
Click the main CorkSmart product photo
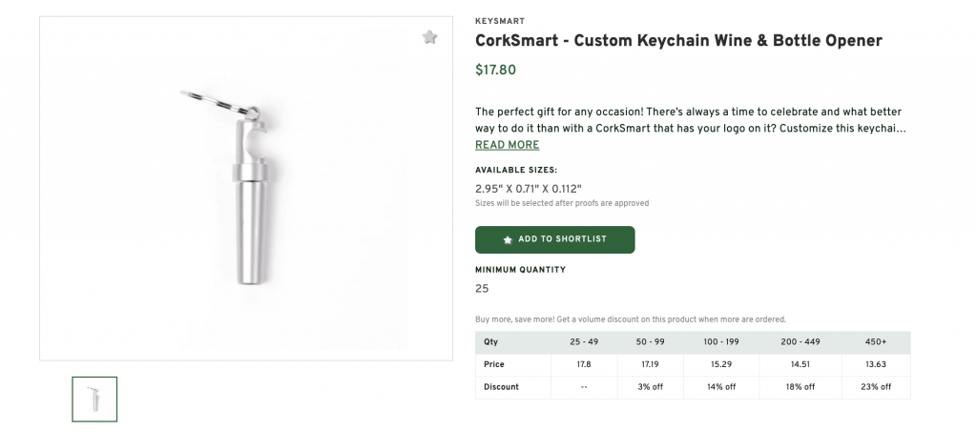[x=245, y=189]
